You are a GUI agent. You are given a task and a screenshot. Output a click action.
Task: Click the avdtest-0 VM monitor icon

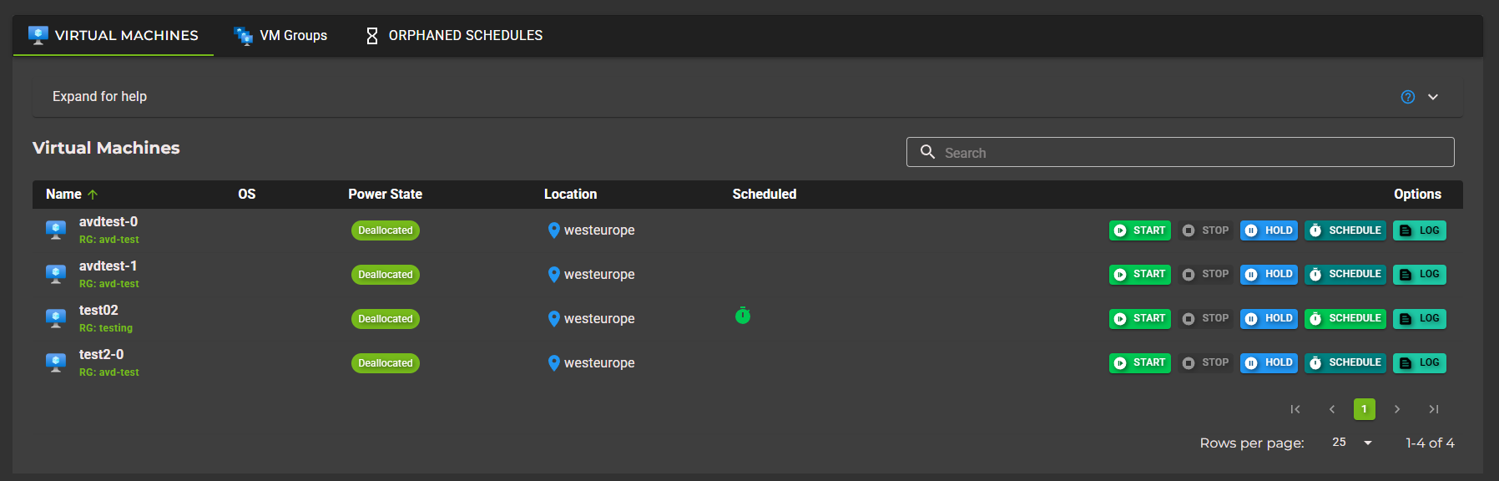pos(56,230)
